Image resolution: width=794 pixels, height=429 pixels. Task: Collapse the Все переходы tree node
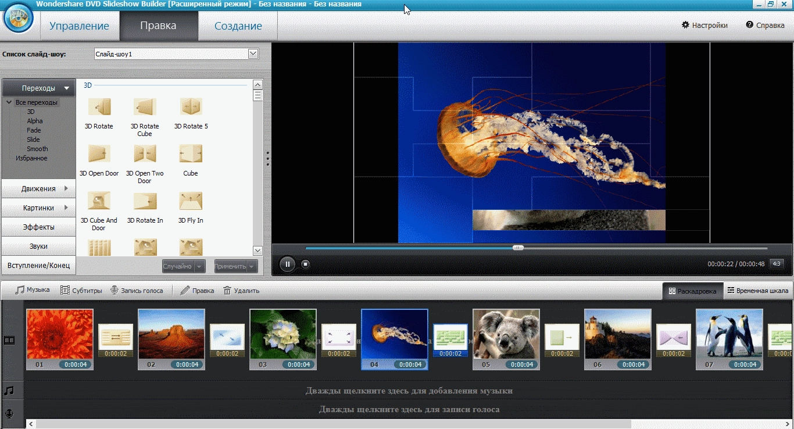point(10,102)
